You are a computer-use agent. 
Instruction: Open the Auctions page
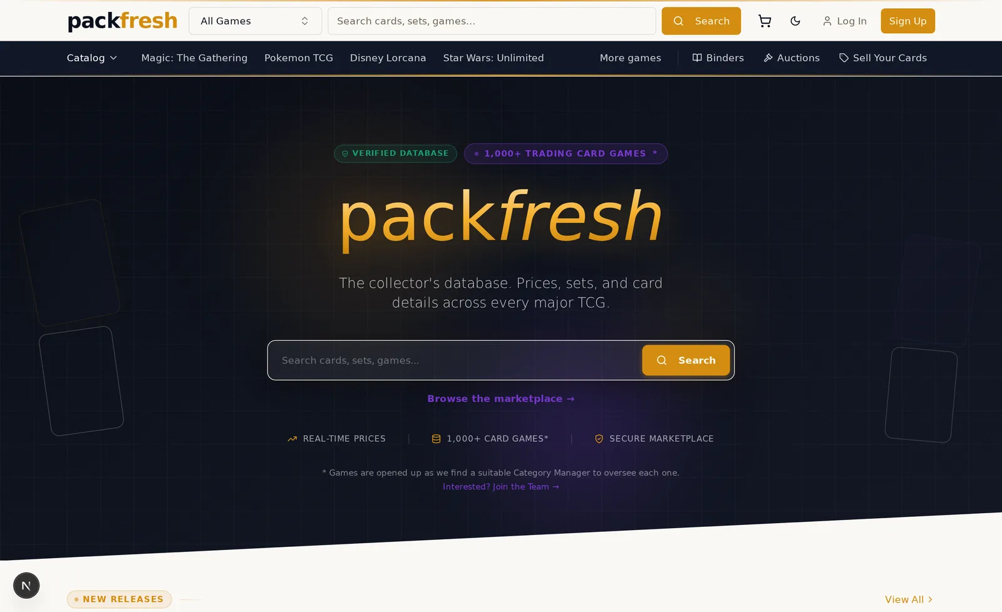(x=792, y=58)
